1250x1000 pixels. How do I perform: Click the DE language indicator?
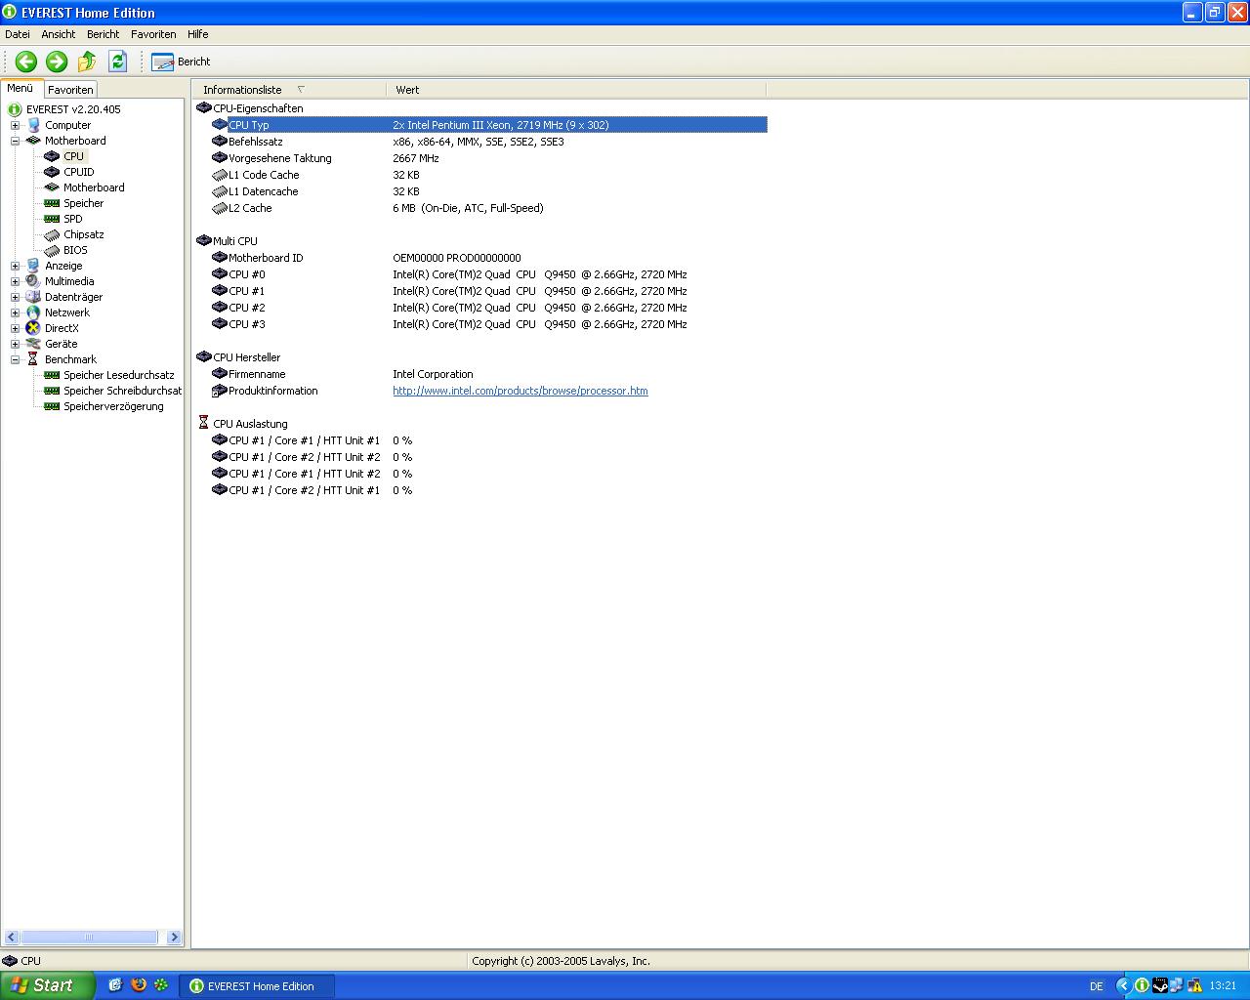click(1096, 986)
